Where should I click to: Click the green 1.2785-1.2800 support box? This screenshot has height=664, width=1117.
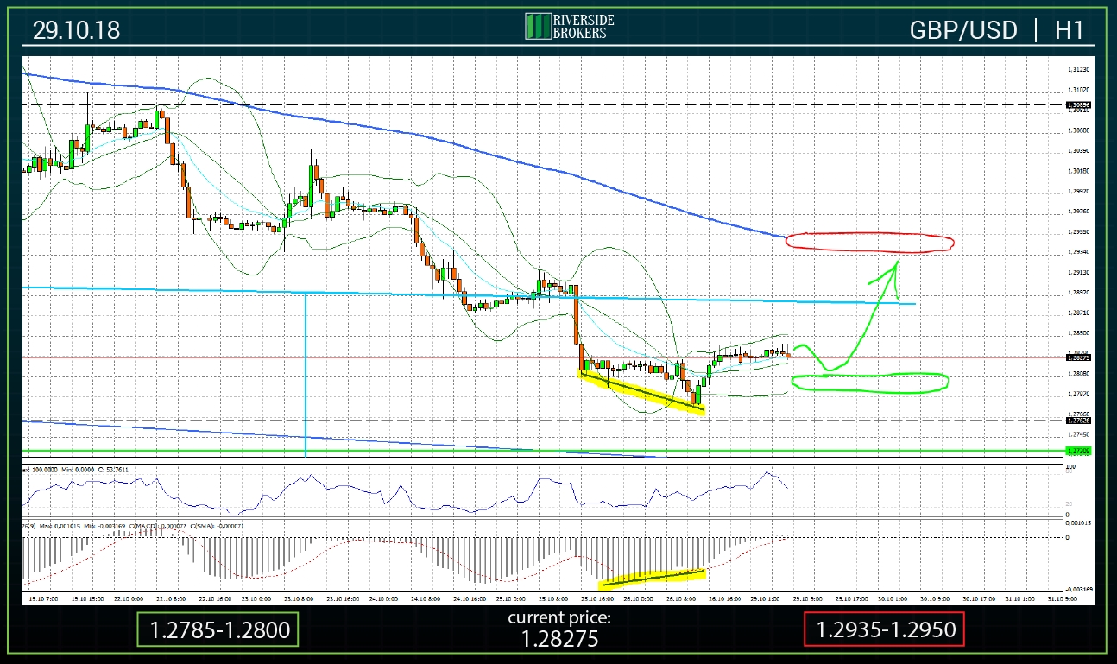coord(218,629)
